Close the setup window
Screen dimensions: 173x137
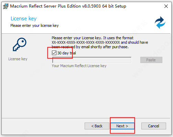(166, 6)
